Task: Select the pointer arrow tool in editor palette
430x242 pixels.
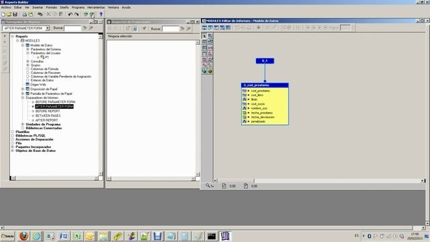Action: 204,36
